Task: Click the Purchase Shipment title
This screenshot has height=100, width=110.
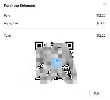Action: 20,6
